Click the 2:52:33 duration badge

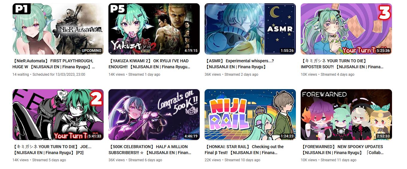tap(383, 136)
